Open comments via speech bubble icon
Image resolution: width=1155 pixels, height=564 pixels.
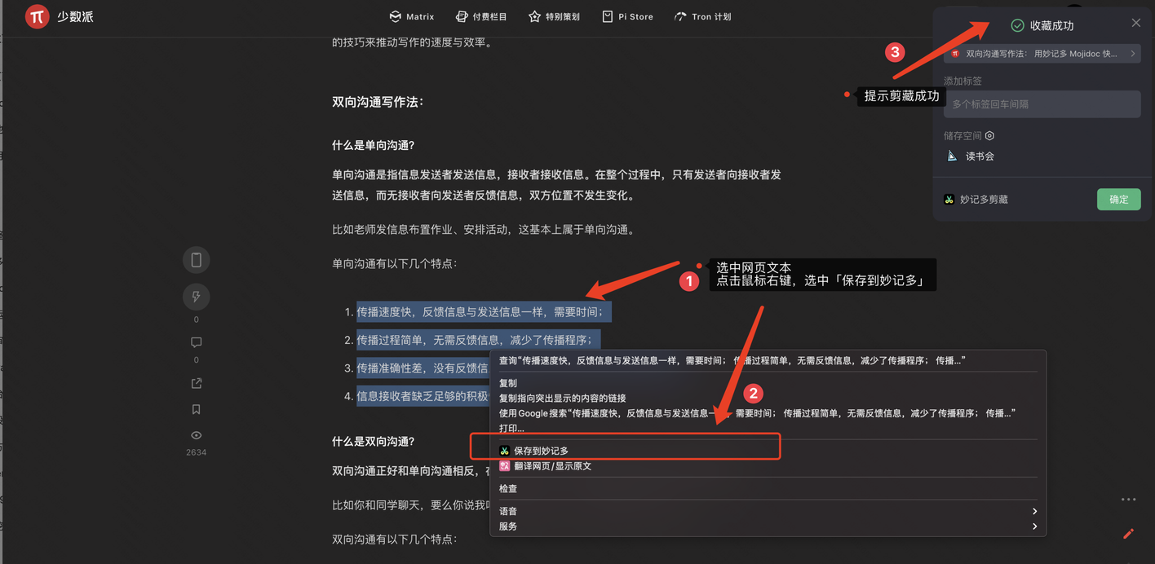point(197,342)
